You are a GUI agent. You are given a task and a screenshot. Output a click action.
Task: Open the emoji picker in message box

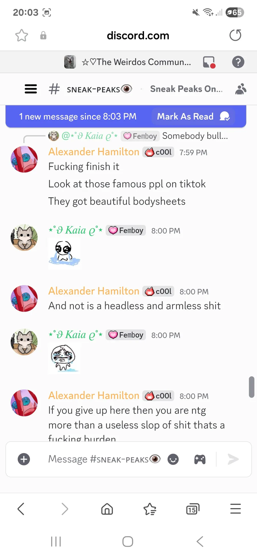coord(173,459)
